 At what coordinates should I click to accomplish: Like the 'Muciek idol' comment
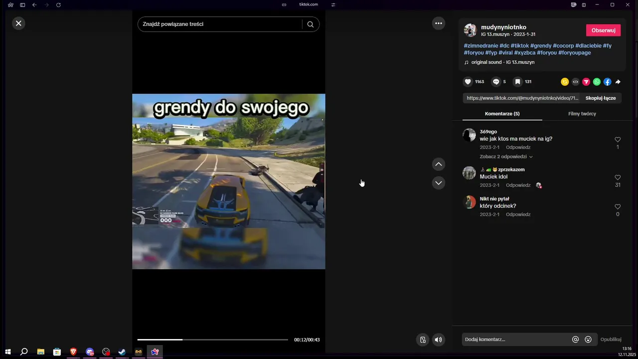618,178
